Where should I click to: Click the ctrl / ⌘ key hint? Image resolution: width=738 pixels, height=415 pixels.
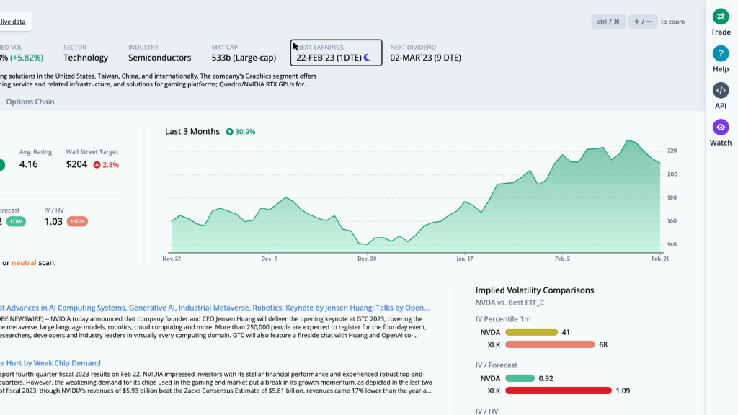pyautogui.click(x=608, y=22)
